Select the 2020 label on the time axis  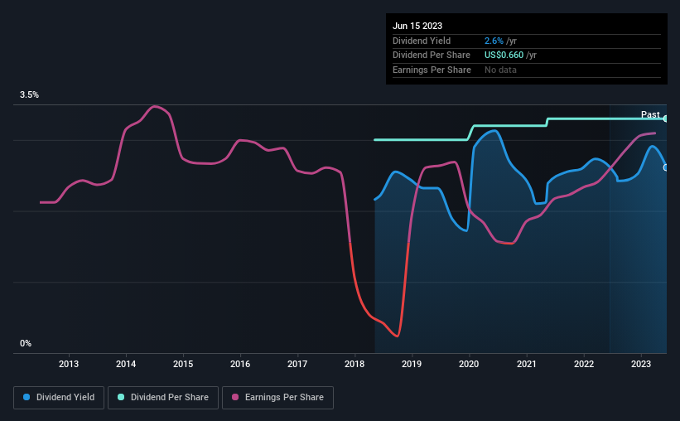pyautogui.click(x=469, y=364)
